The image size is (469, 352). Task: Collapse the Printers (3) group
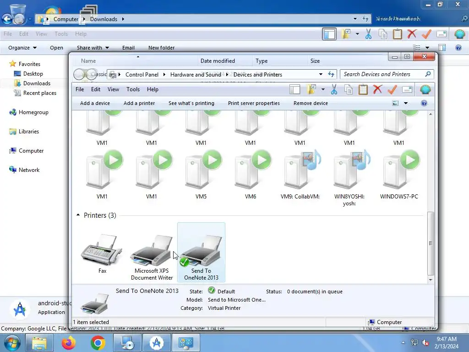tap(78, 215)
